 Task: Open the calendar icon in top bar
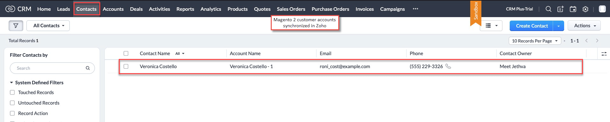click(x=573, y=9)
